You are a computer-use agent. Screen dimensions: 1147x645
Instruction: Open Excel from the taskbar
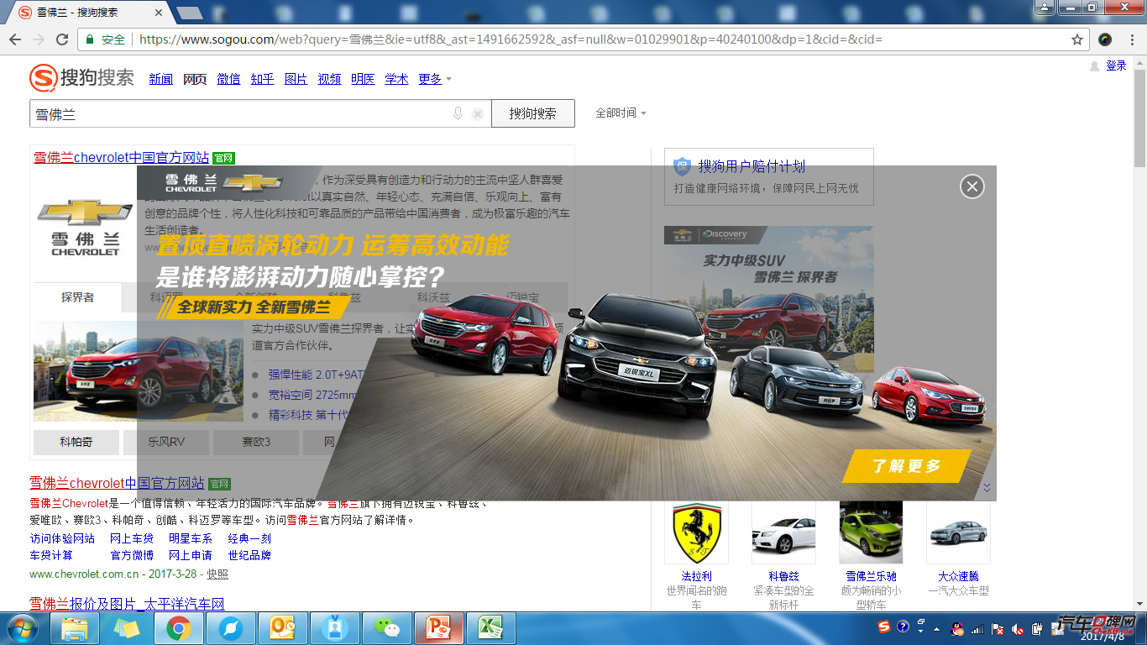point(491,627)
